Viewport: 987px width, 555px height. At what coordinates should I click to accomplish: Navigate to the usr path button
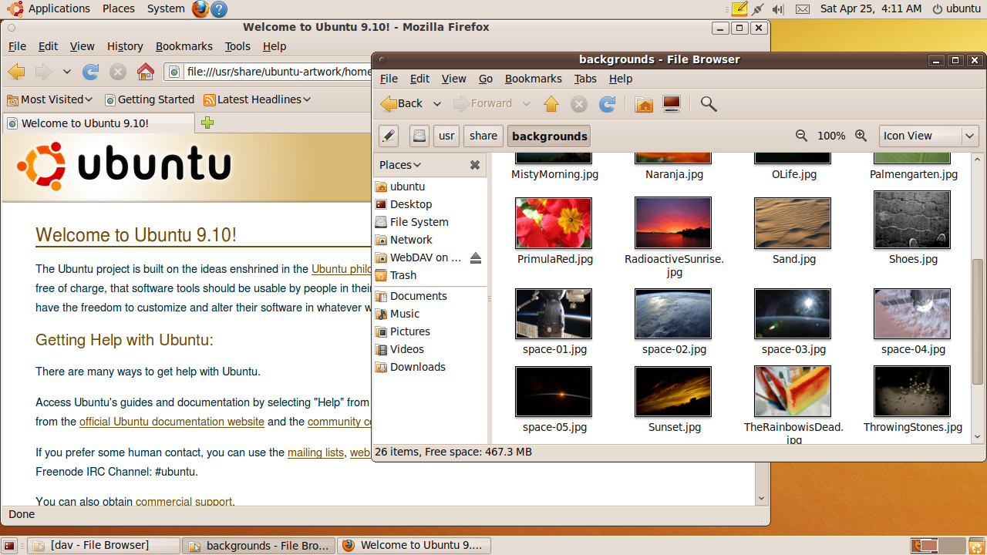point(446,136)
